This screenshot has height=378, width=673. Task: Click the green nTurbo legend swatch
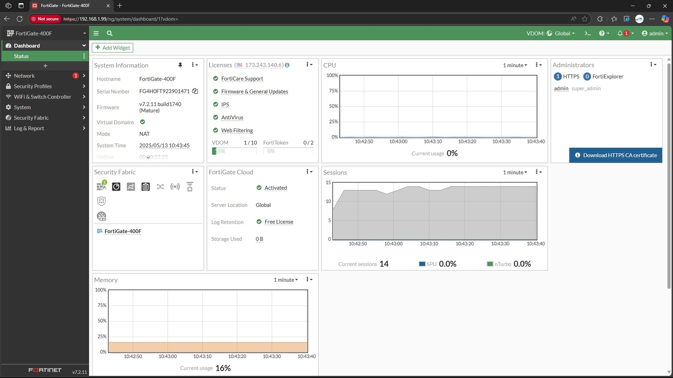490,264
